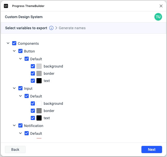Toggle the Notification checkbox
The image size is (167, 157).
20,125
